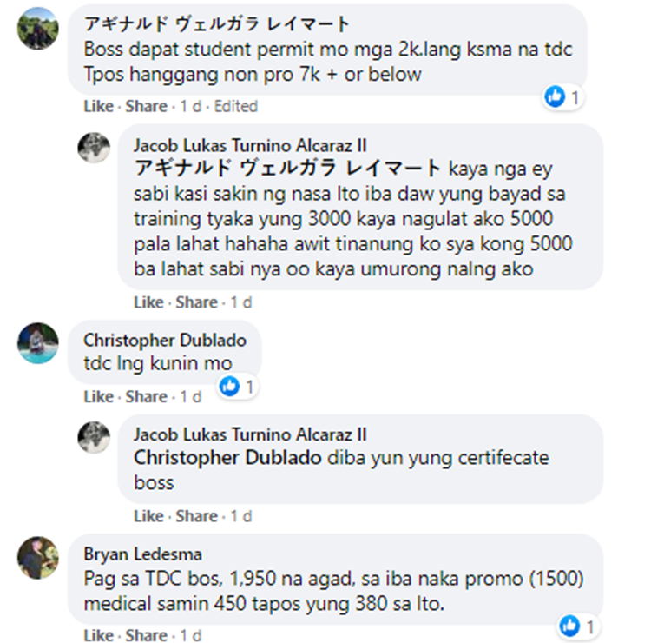Open the thumbs-up reaction on Bryan Ledesma's comment
Image resolution: width=651 pixels, height=643 pixels.
pos(569,626)
